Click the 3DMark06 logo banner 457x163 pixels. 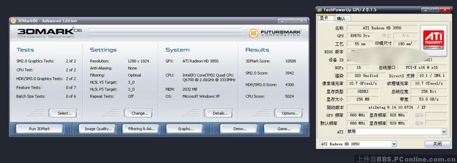50,33
